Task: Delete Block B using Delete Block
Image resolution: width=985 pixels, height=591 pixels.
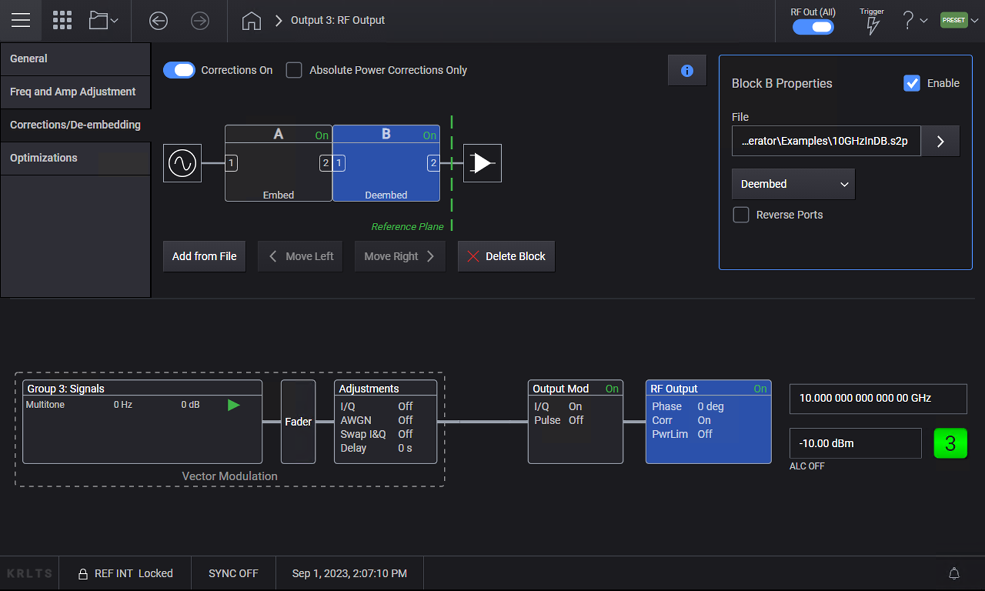Action: [x=506, y=256]
